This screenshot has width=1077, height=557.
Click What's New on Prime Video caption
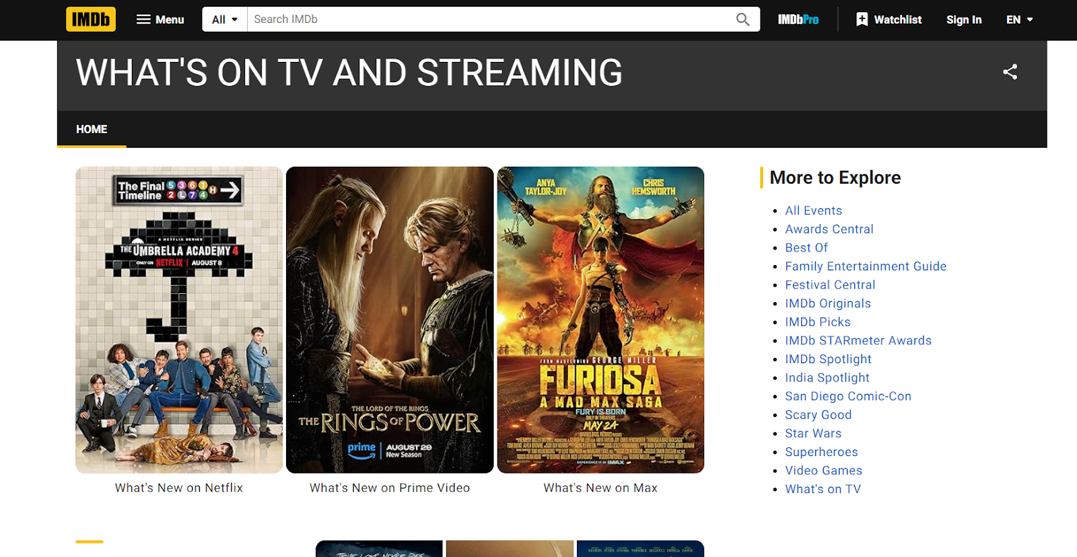click(390, 488)
